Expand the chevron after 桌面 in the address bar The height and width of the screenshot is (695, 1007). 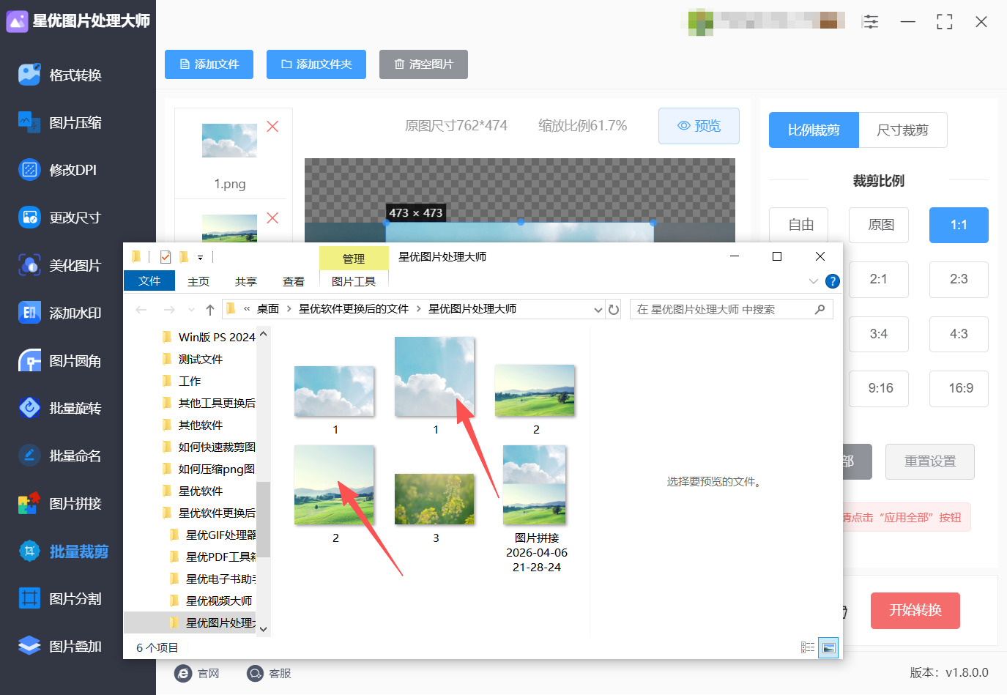pyautogui.click(x=289, y=309)
